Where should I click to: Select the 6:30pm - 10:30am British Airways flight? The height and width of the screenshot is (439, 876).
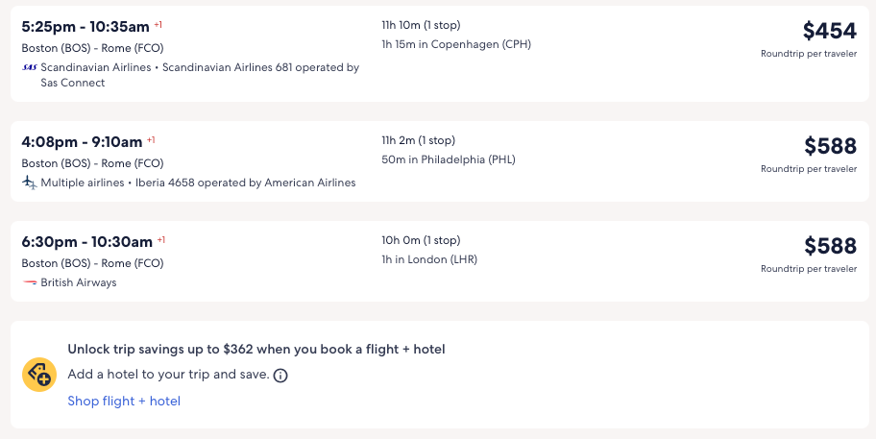click(86, 241)
